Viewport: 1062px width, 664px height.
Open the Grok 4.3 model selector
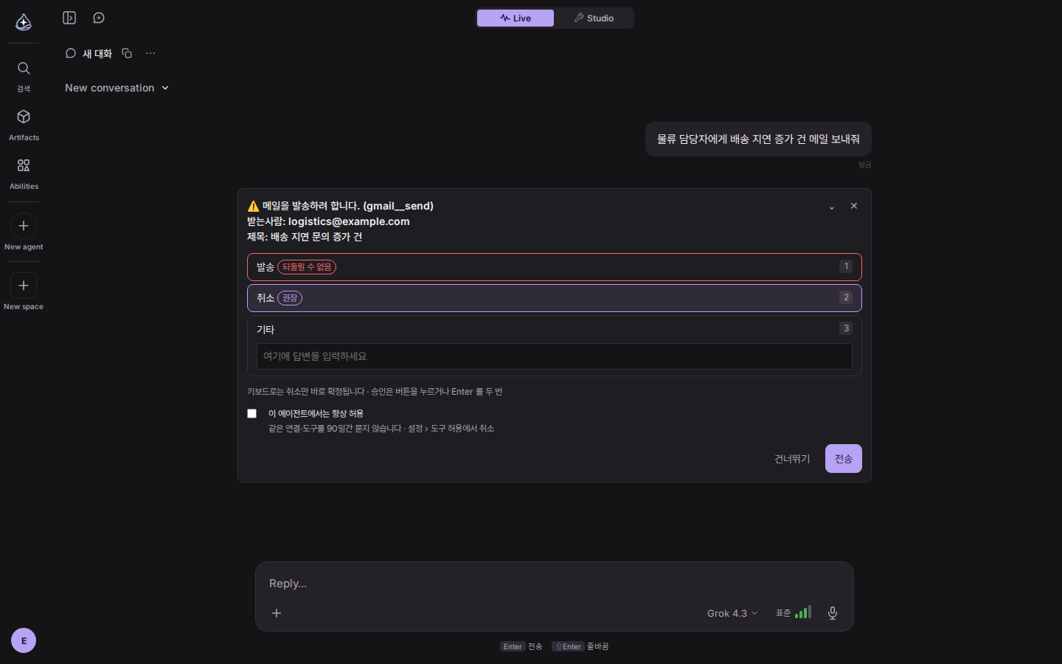coord(732,613)
